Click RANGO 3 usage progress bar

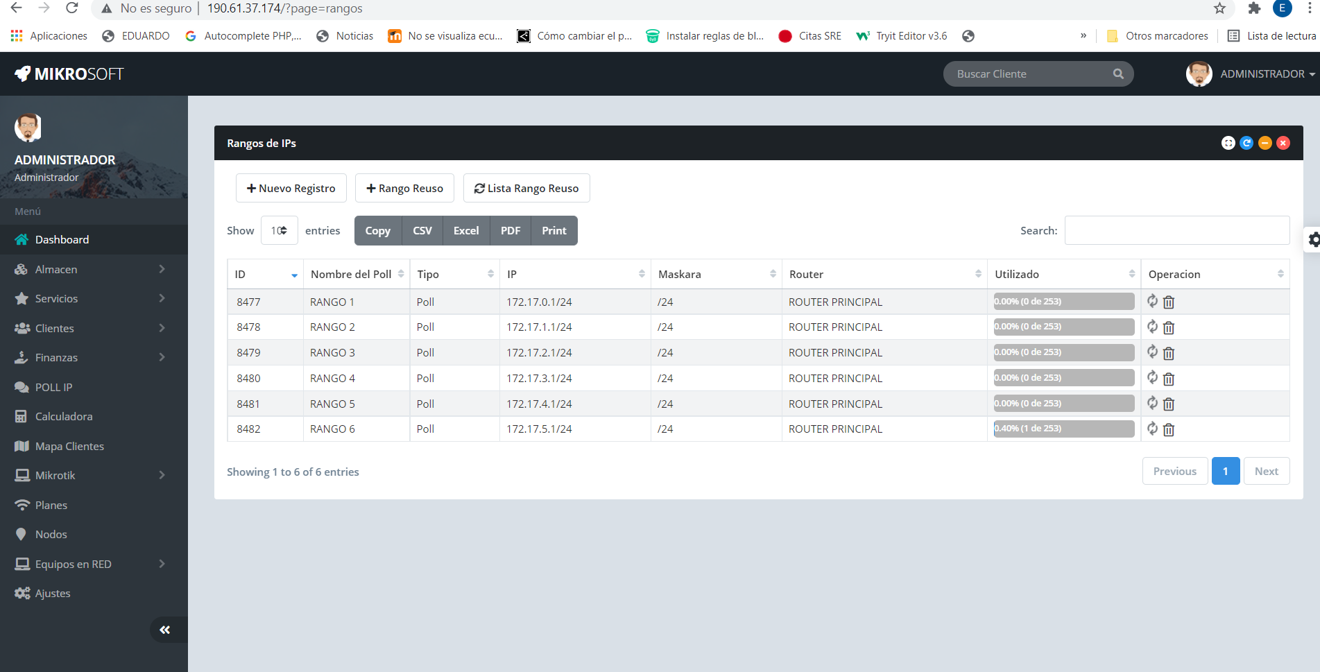click(1064, 352)
